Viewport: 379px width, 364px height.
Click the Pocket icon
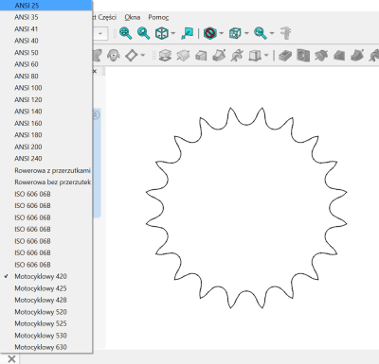coord(284,56)
